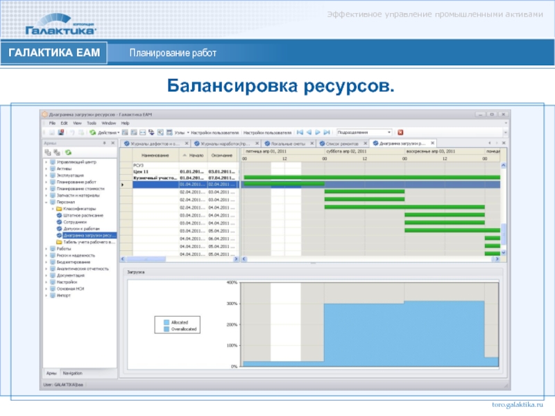The image size is (555, 416).
Task: Pin the Армы side panel
Action: click(104, 141)
